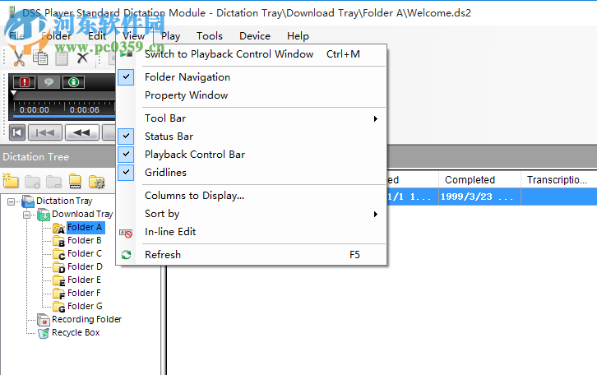Uncheck the Status Bar option
The width and height of the screenshot is (597, 375).
tap(252, 137)
